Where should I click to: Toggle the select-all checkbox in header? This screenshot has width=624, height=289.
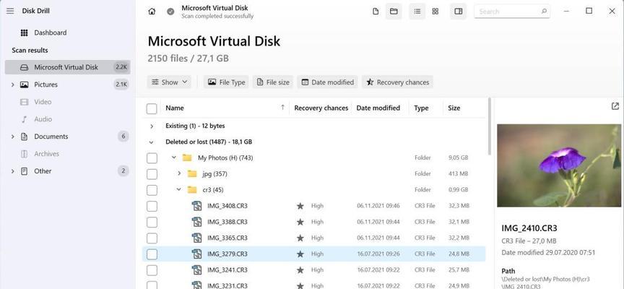pos(152,108)
